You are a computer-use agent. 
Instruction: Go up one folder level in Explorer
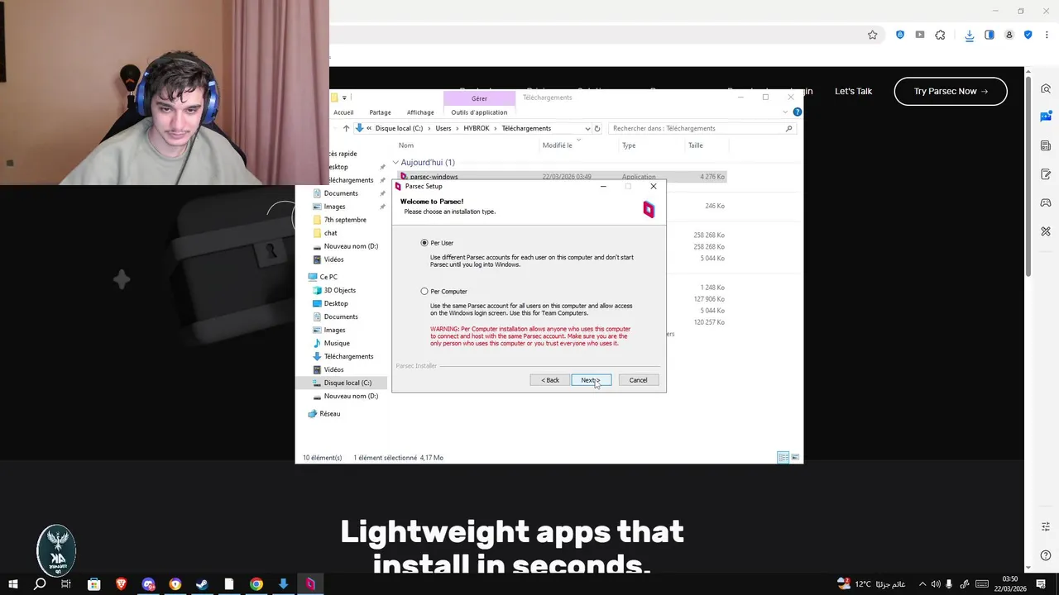click(346, 128)
